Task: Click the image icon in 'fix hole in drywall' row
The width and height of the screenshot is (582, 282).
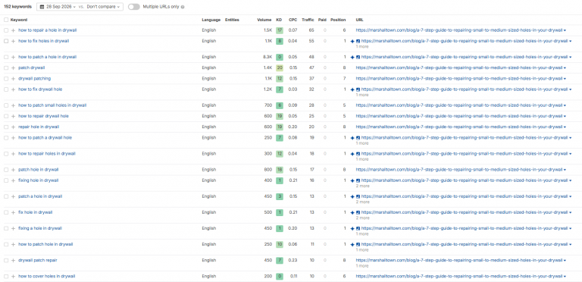Action: tap(358, 212)
